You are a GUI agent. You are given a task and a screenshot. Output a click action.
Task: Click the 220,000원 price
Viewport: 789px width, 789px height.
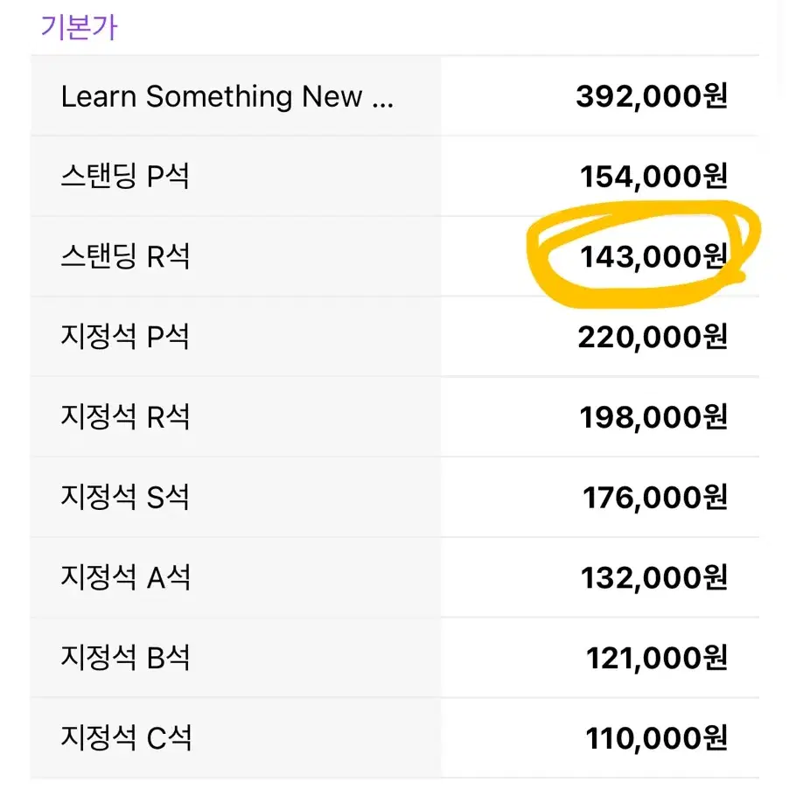653,337
